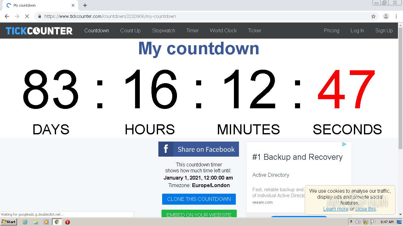The image size is (403, 226).
Task: Dismiss cookie notice via close this
Action: tap(366, 209)
